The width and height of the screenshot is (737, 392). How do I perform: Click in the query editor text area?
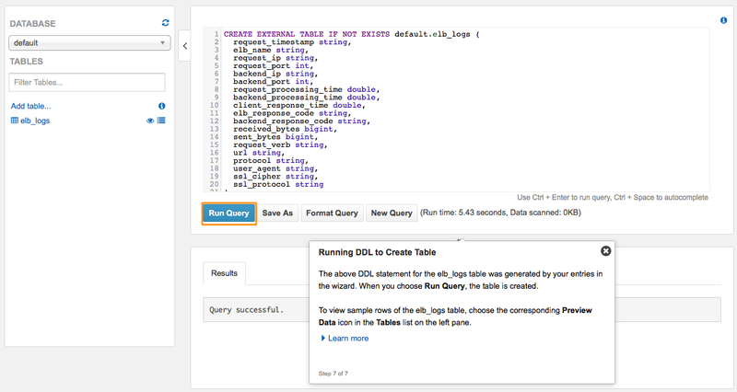(456, 109)
